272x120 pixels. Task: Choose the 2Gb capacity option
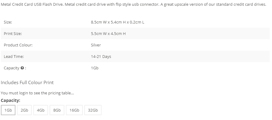pyautogui.click(x=24, y=110)
